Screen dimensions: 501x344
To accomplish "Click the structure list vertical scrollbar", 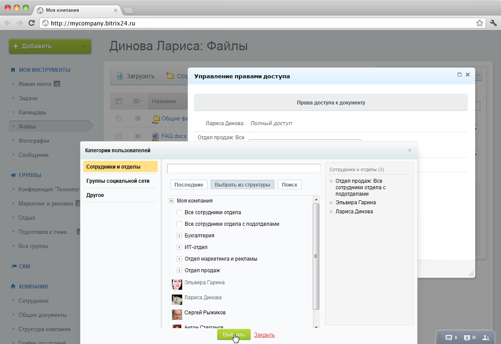I will 316,256.
